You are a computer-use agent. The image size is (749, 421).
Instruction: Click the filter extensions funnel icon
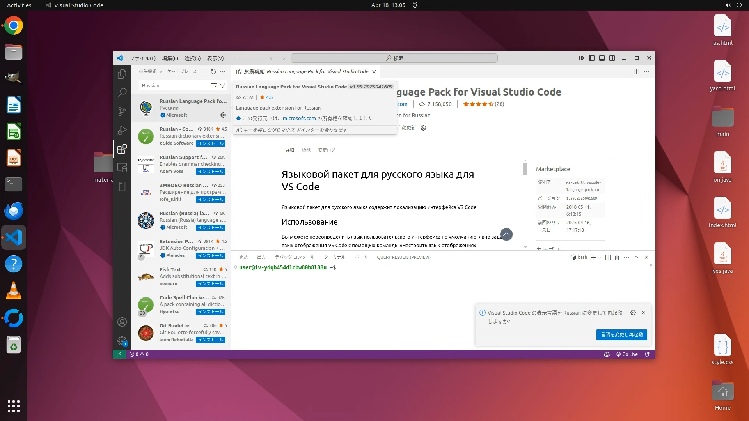[x=222, y=85]
